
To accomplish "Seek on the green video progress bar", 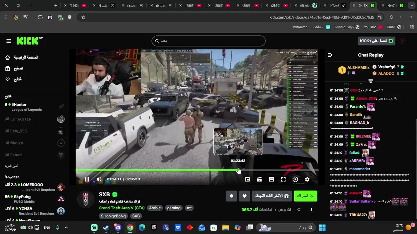I will tap(197, 170).
